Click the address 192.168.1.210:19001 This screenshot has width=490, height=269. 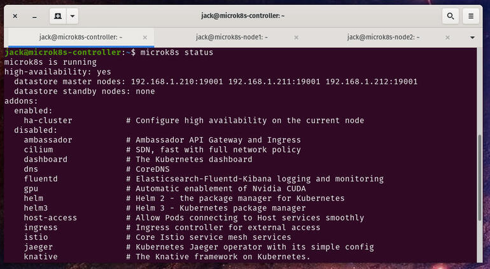[x=177, y=81]
